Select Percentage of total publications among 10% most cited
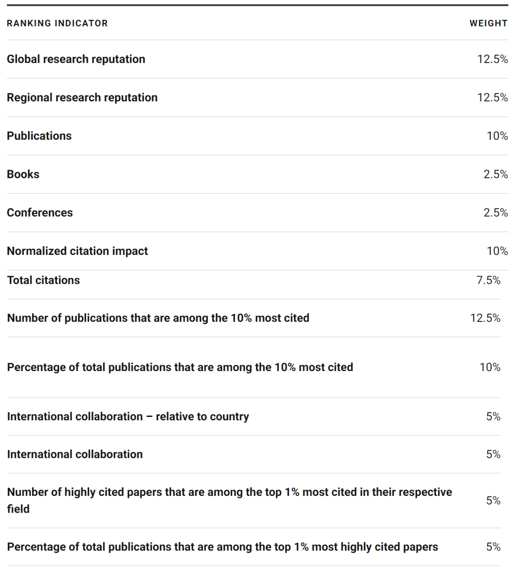This screenshot has height=574, width=520. (x=180, y=367)
